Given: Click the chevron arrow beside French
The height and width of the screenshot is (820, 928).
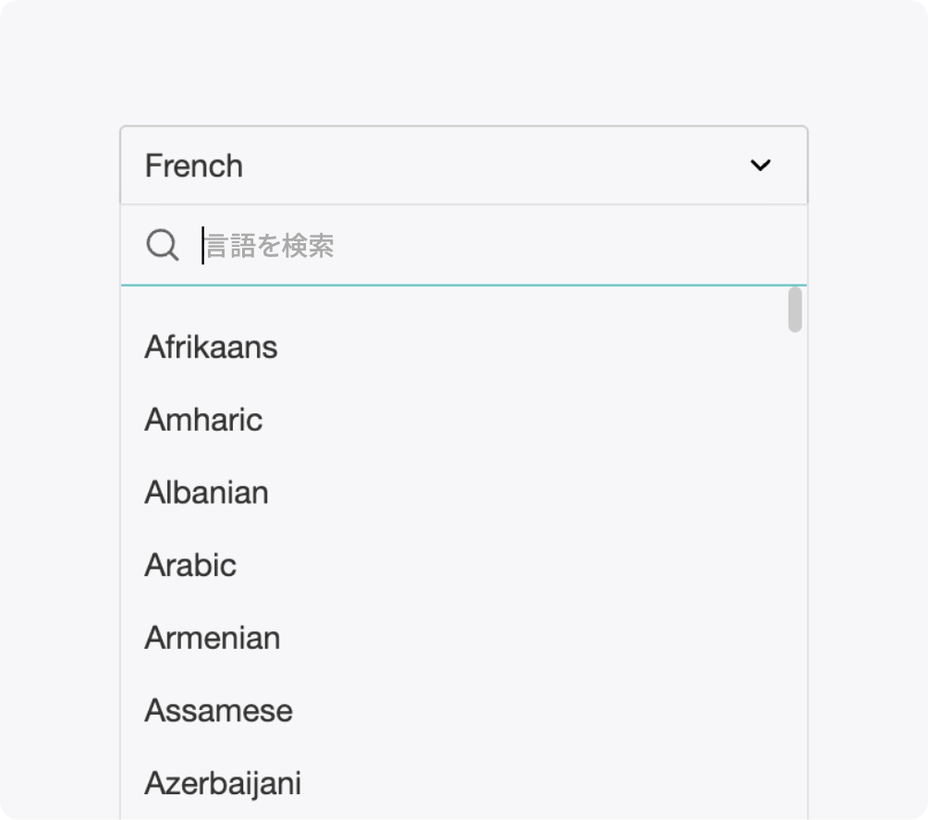Looking at the screenshot, I should coord(760,165).
